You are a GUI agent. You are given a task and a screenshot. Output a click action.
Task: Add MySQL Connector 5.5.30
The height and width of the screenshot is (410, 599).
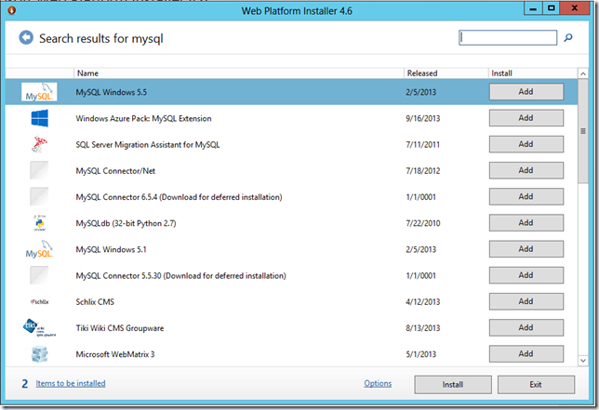coord(526,275)
